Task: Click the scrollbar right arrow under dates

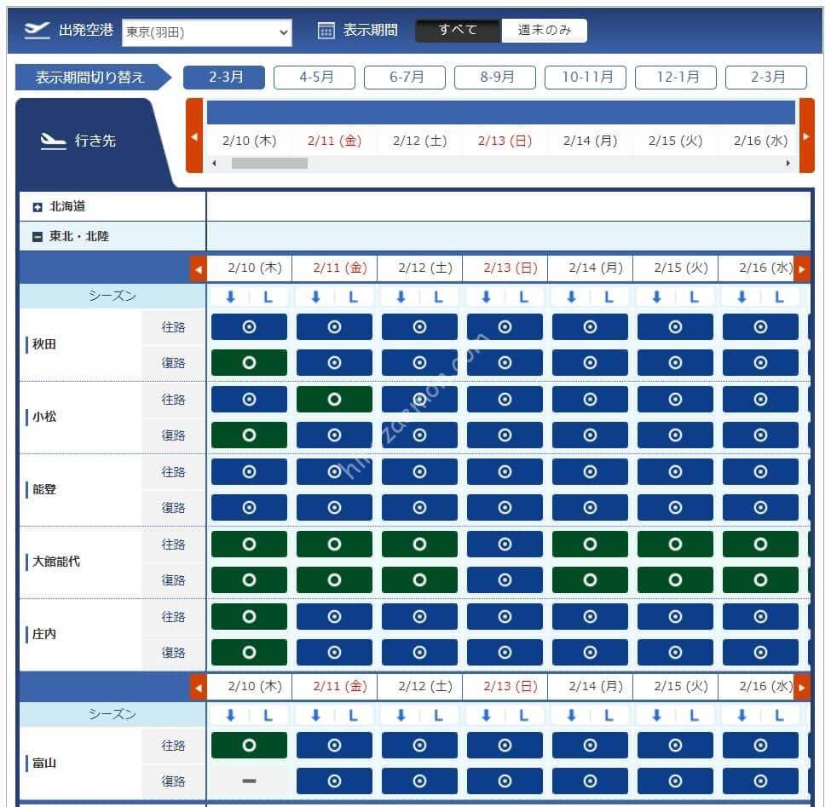Action: click(788, 164)
